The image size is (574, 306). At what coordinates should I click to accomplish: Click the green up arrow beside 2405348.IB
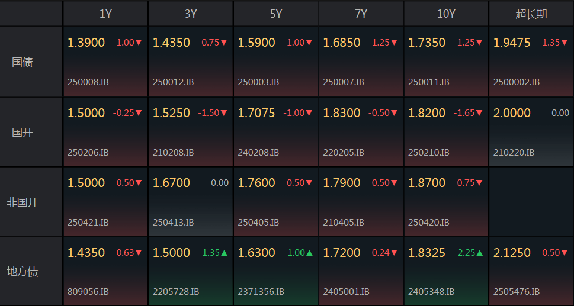480,253
